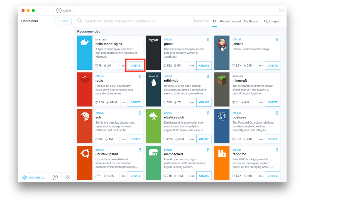Open more options ellipsis for ghost
Screen dimensions: 337x202
tap(192, 66)
